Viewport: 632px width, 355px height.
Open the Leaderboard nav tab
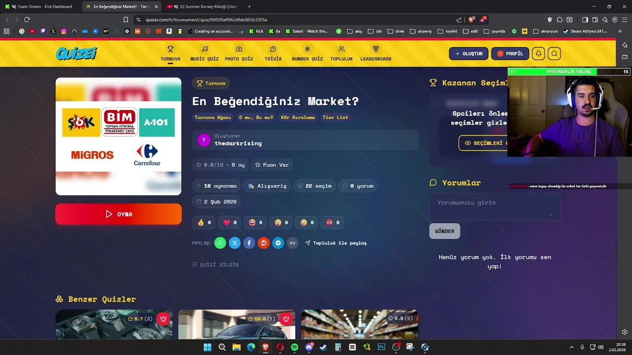point(376,54)
